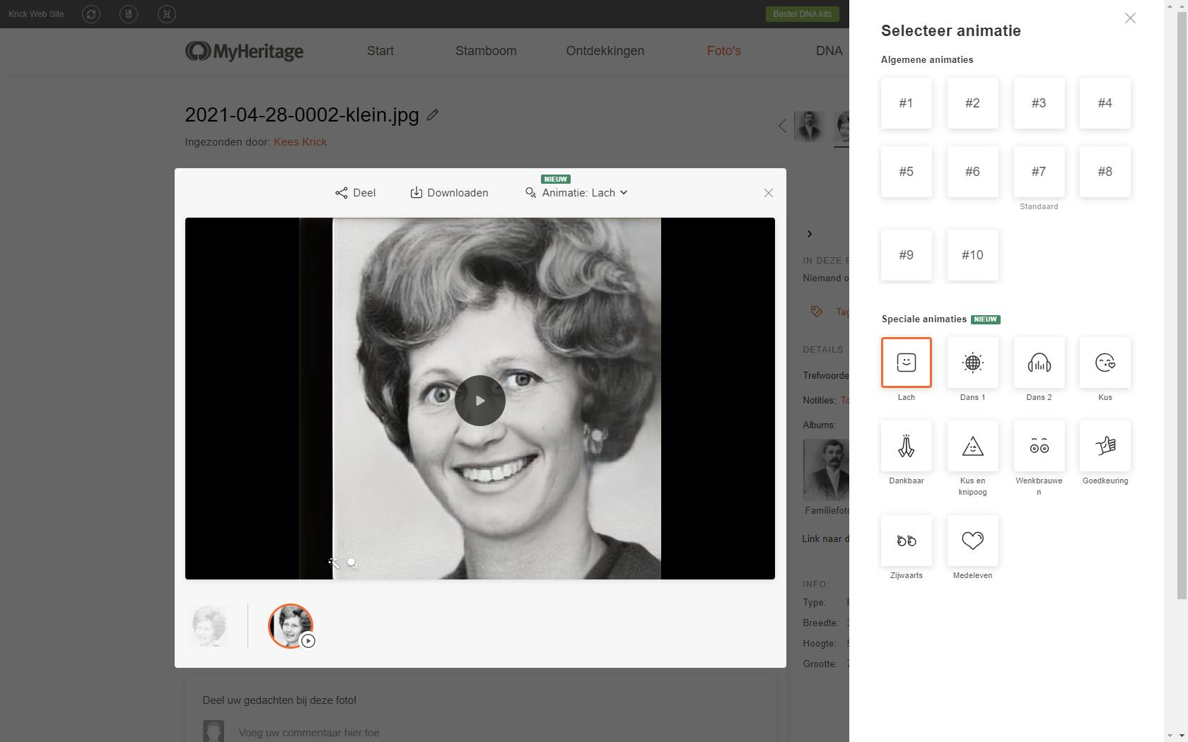Select general animation #2
Image resolution: width=1188 pixels, height=742 pixels.
[972, 103]
